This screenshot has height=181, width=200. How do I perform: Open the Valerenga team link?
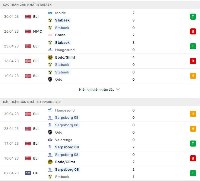tap(64, 140)
